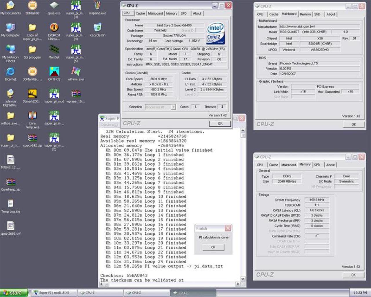Select the Super PI icon labeled (2)

point(54,142)
